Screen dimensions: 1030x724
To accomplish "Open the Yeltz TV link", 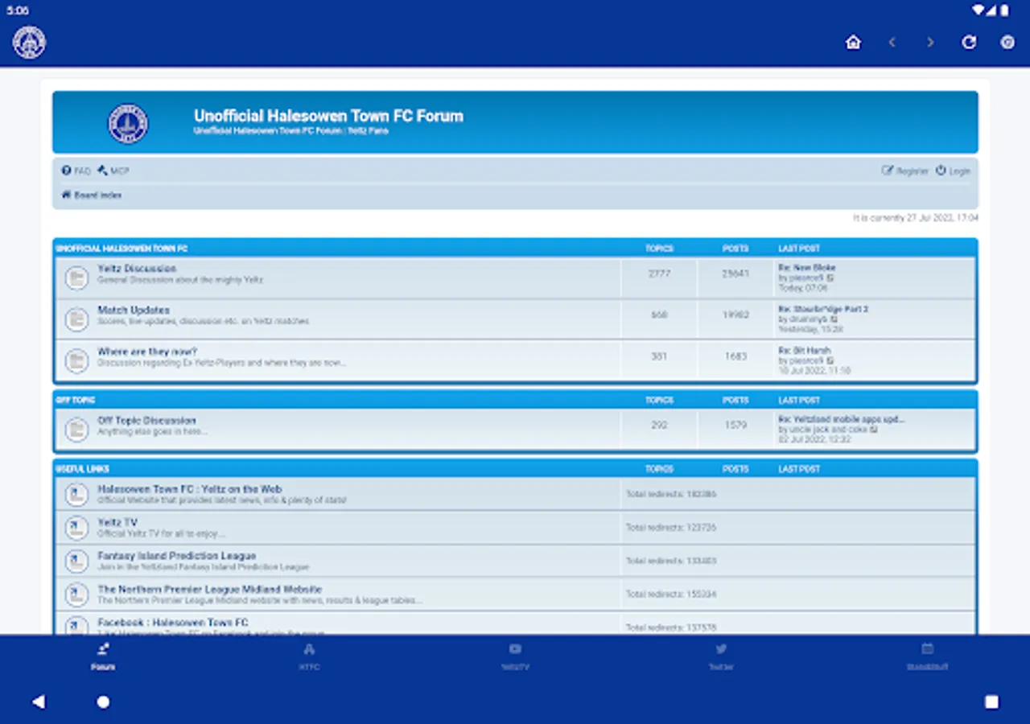I will pos(117,522).
